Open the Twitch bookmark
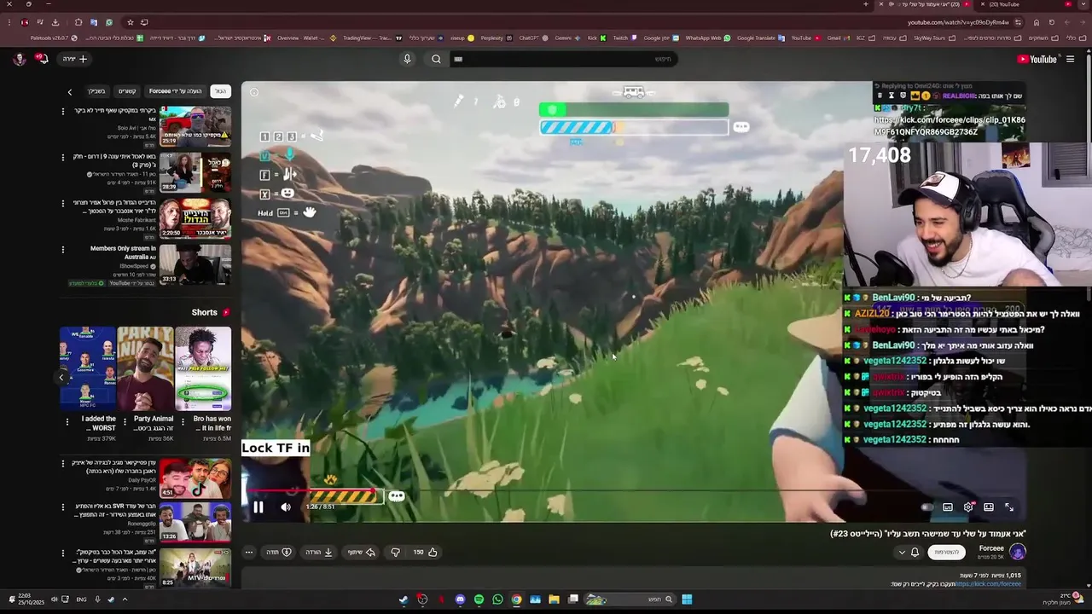 point(624,38)
